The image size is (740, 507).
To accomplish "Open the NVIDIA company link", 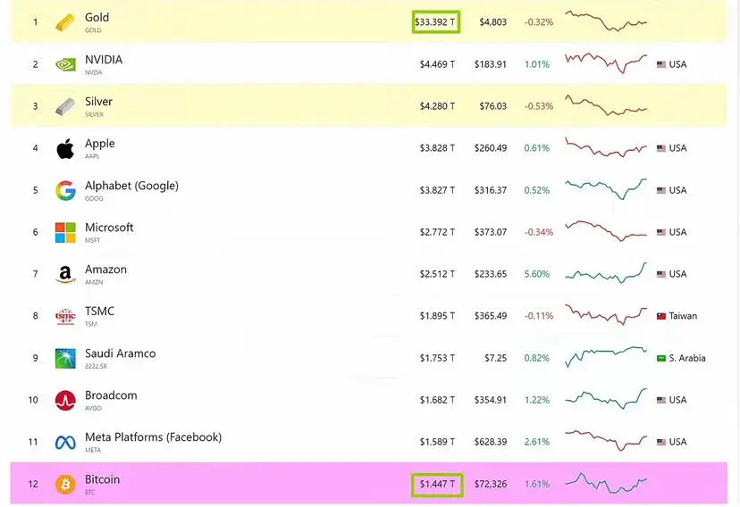I will [x=104, y=60].
